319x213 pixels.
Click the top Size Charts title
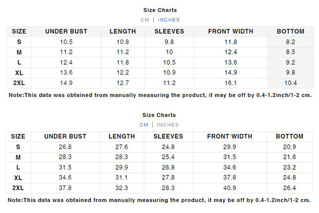[x=160, y=10]
